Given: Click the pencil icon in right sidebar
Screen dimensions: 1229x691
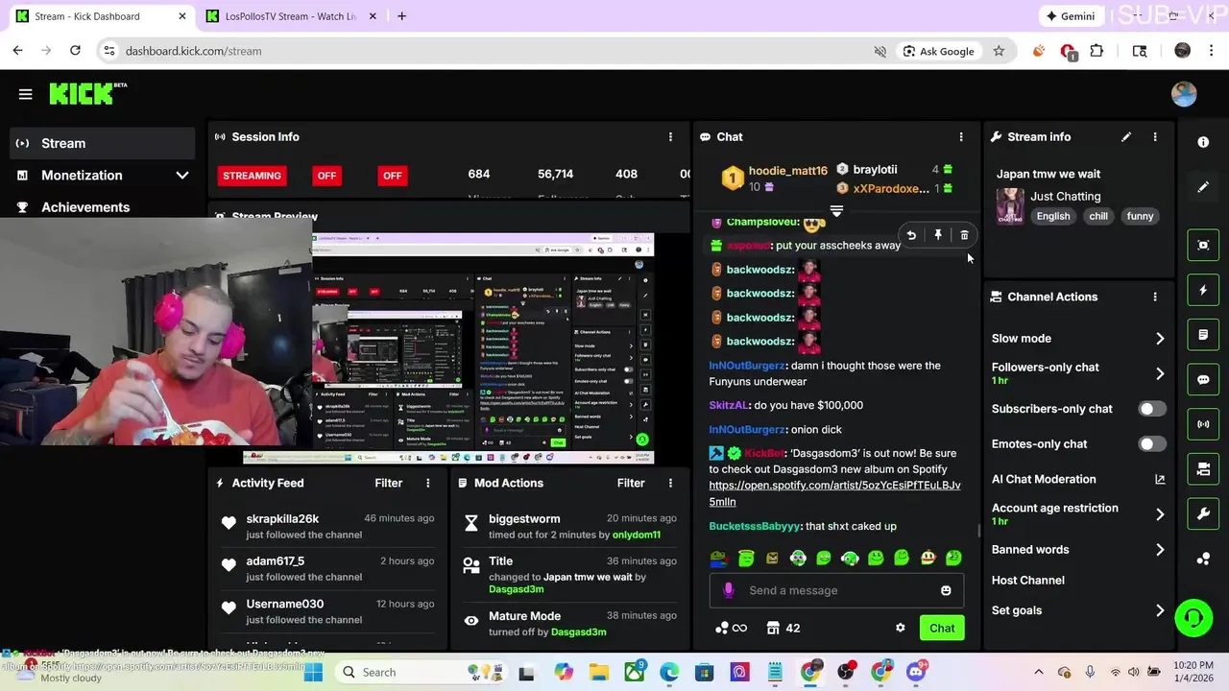Looking at the screenshot, I should click(x=1203, y=187).
